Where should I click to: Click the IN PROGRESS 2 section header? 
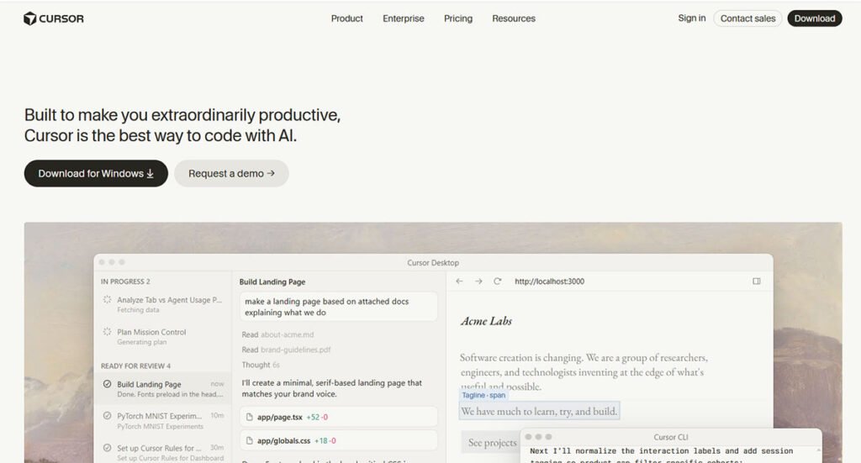125,281
